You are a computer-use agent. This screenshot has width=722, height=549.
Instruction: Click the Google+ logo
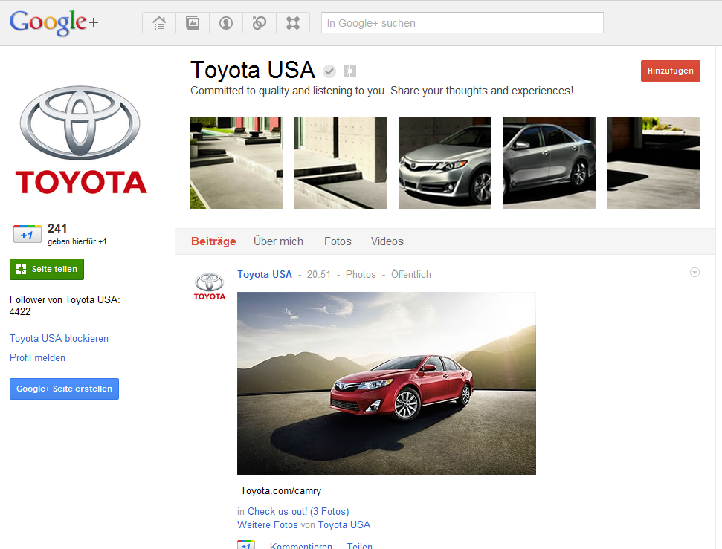(x=54, y=22)
